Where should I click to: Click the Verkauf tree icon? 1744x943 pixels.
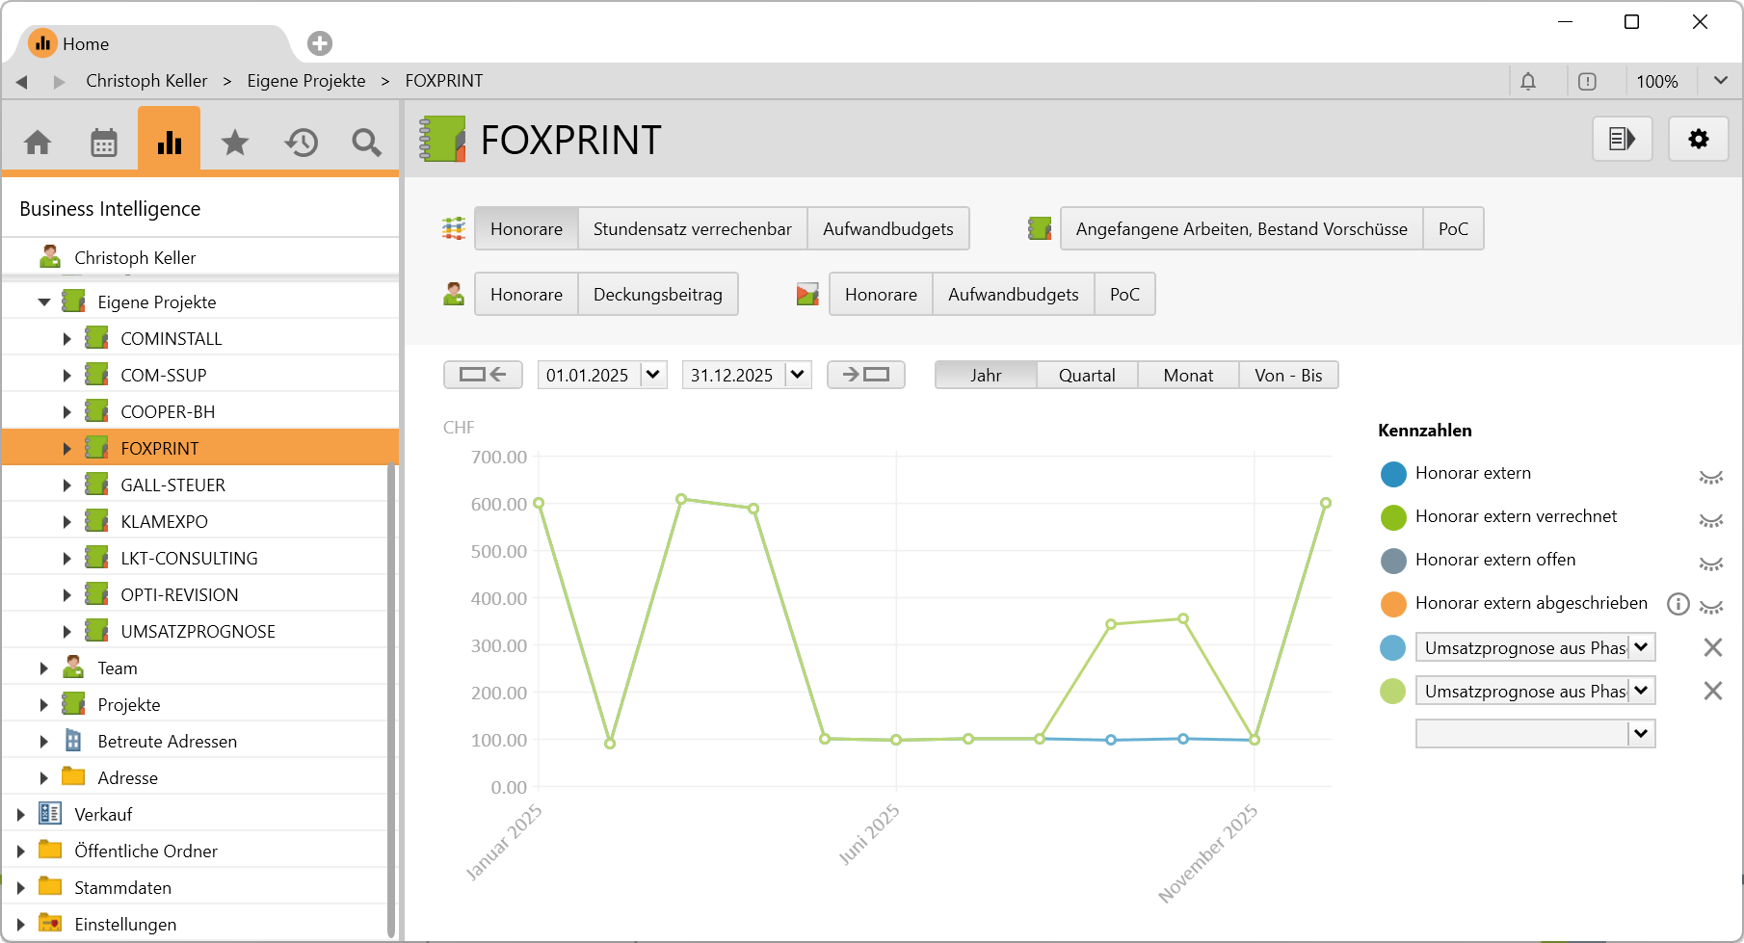click(x=50, y=814)
